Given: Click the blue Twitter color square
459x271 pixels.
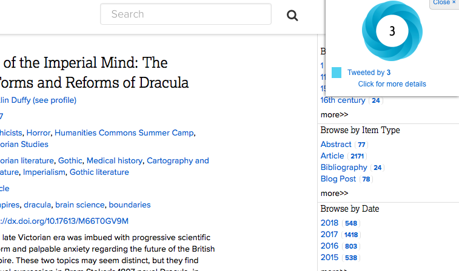Looking at the screenshot, I should (x=337, y=73).
